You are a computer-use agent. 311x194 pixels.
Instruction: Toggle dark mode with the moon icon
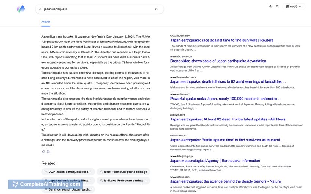271,6
